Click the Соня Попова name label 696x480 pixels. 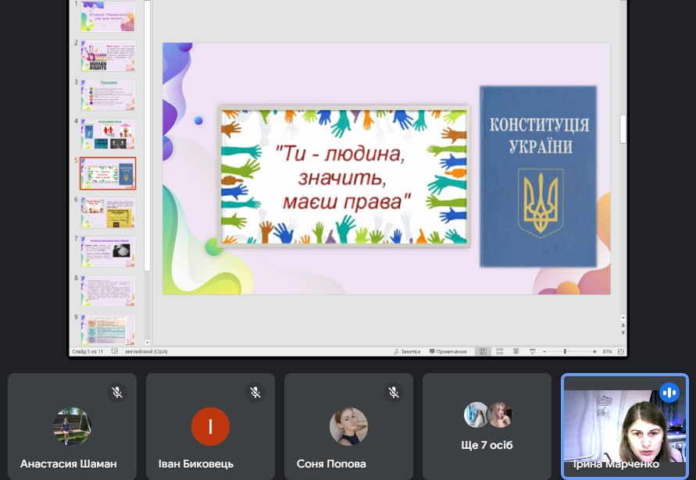[x=331, y=464]
